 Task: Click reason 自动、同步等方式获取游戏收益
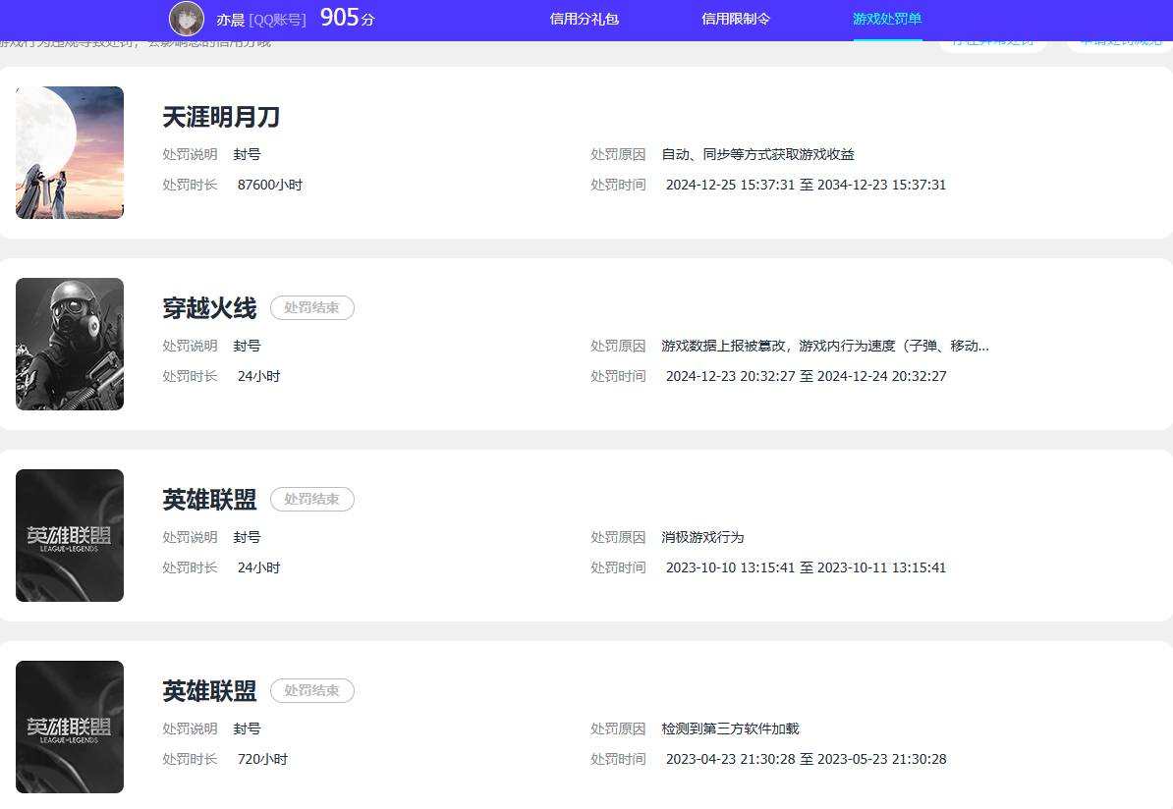coord(757,155)
